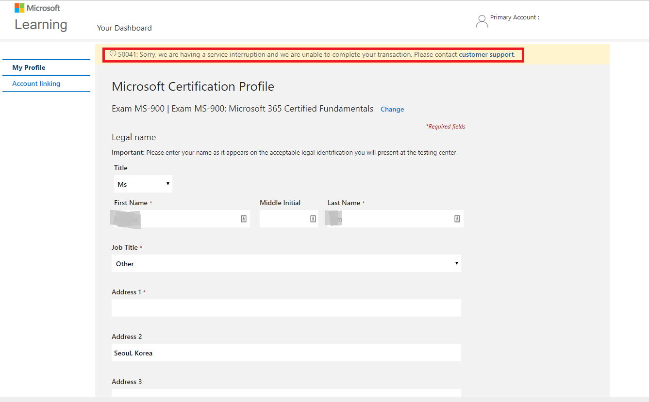The image size is (649, 402).
Task: Click the *Required fields note
Action: pyautogui.click(x=446, y=127)
